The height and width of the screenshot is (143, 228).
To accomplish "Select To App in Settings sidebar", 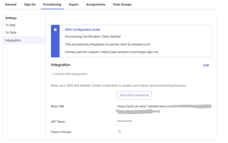I will click(x=10, y=25).
